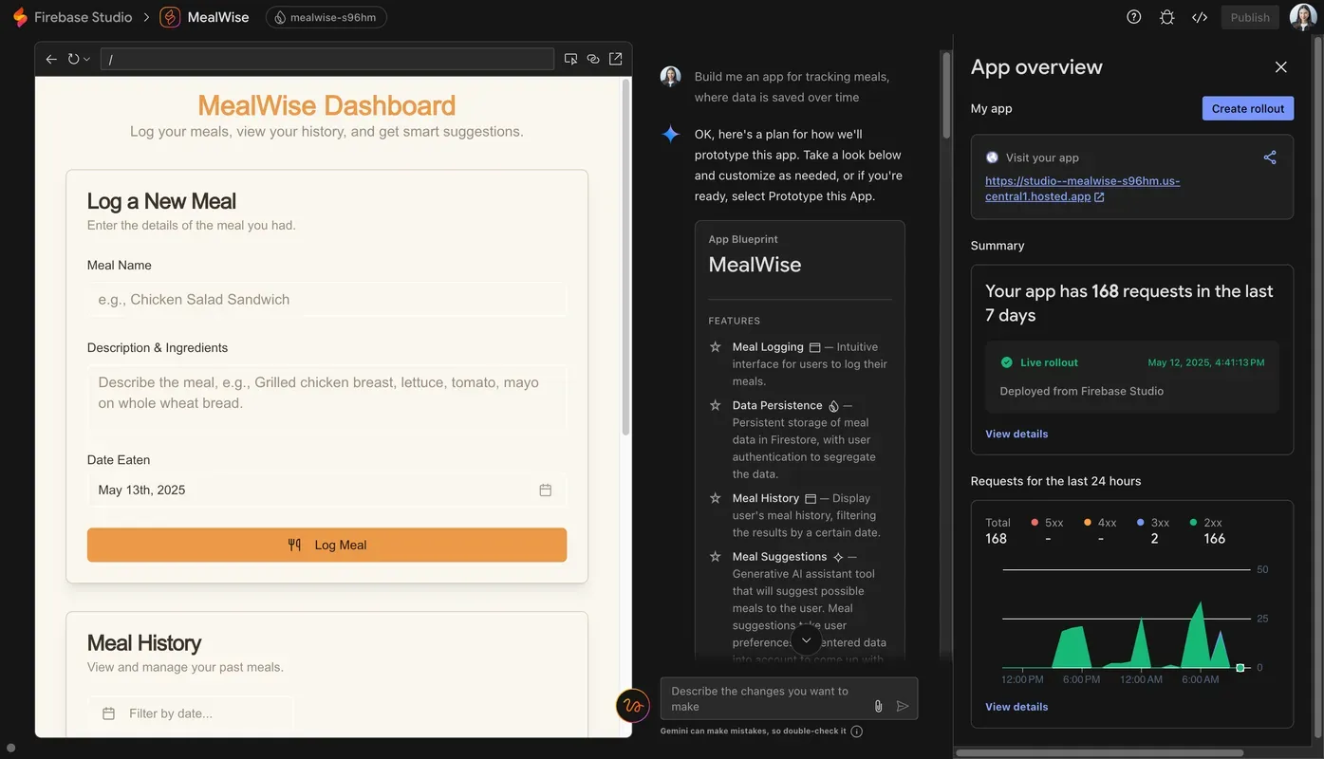Screen dimensions: 1324x759
Task: Click the Publish button
Action: 1250,17
